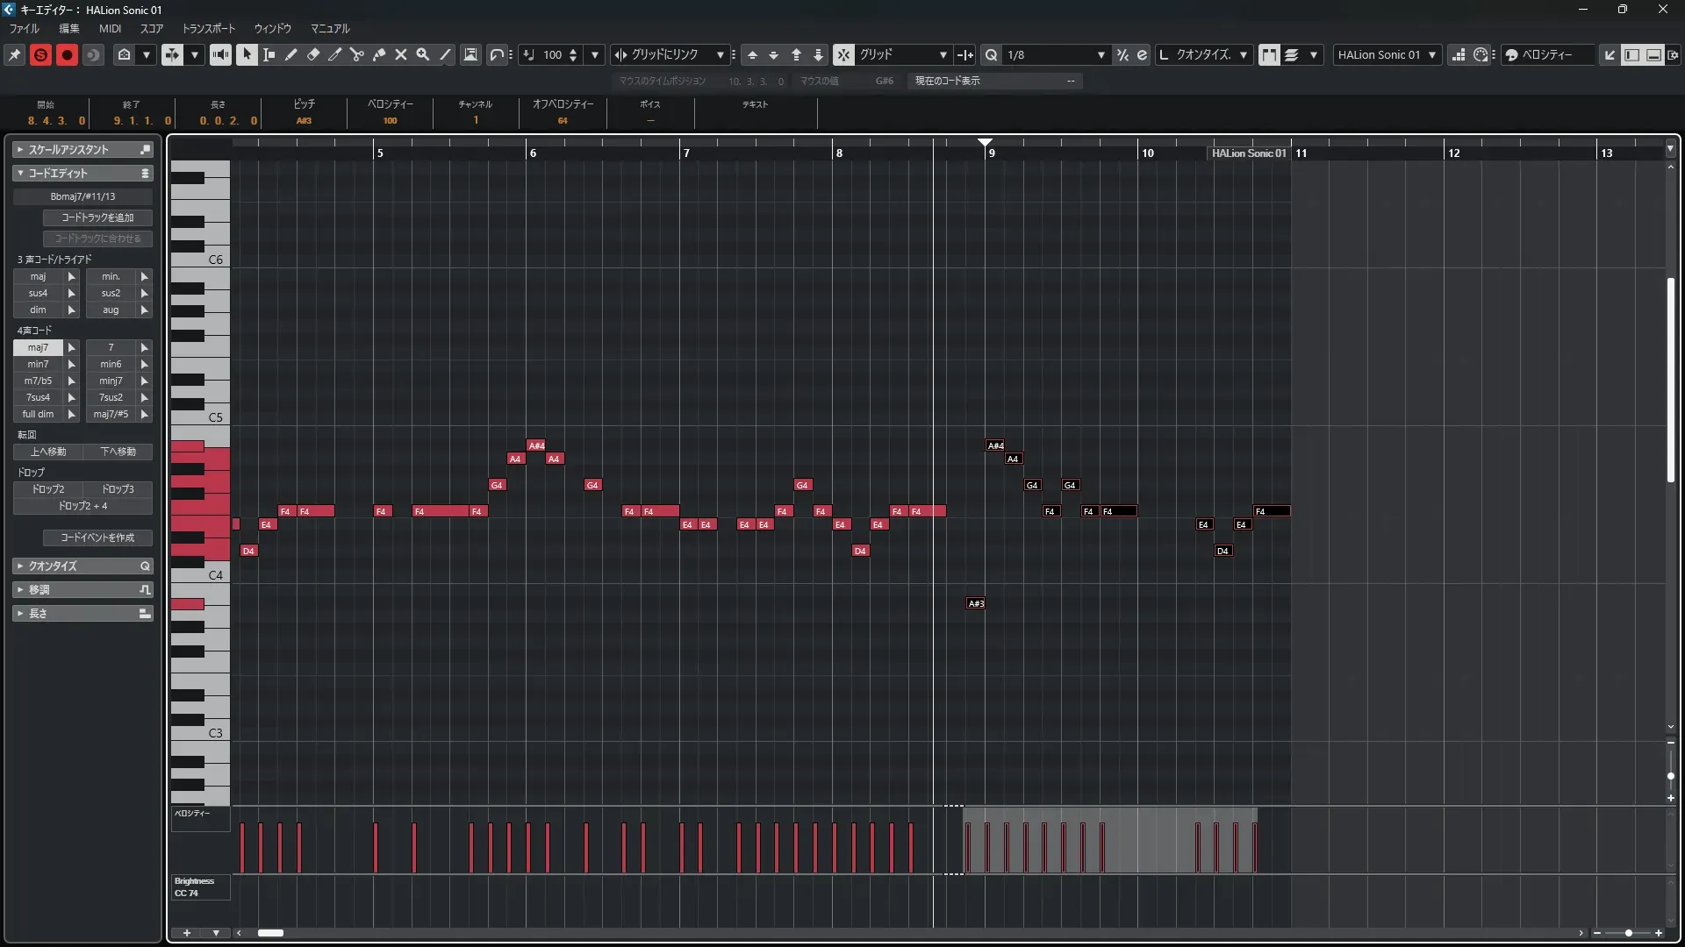The width and height of the screenshot is (1685, 947).
Task: Select the Zoom magnifier tool
Action: pyautogui.click(x=423, y=54)
